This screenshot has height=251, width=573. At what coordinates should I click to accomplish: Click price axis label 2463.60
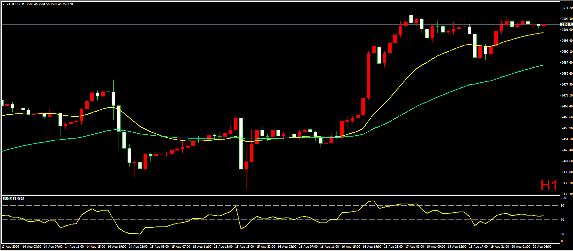(x=567, y=117)
